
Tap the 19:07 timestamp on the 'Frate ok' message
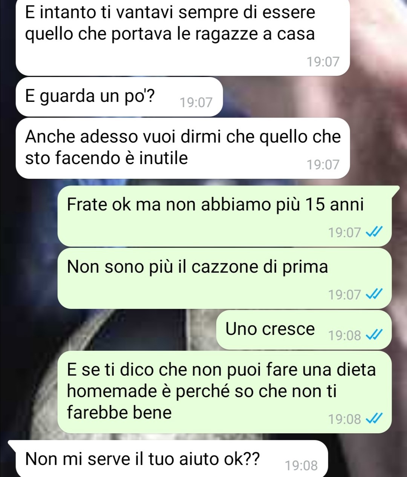click(x=344, y=232)
